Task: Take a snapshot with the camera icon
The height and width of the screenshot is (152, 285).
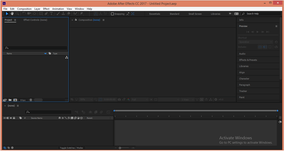Action: (119, 100)
